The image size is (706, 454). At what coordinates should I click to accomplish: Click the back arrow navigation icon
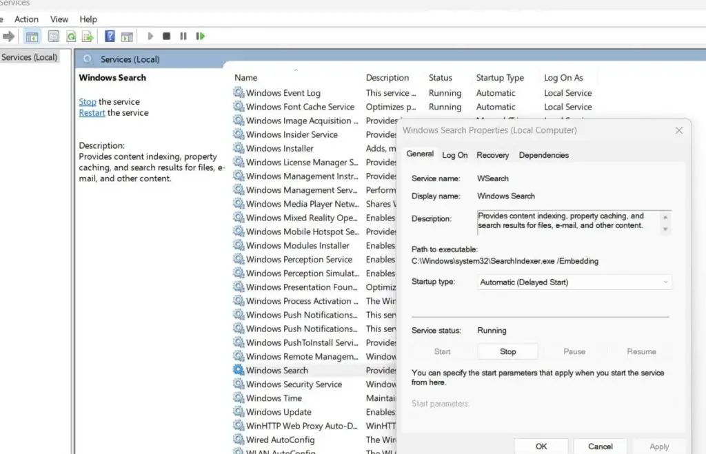pyautogui.click(x=10, y=36)
